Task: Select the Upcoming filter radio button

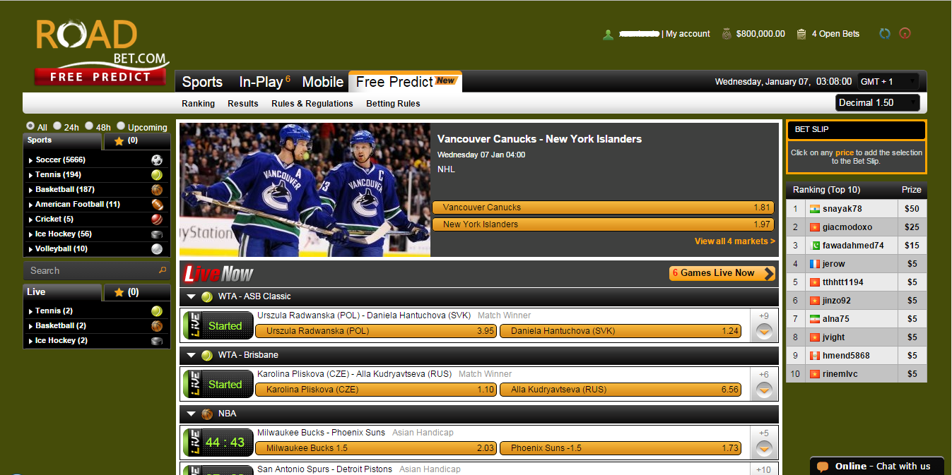Action: pyautogui.click(x=121, y=126)
